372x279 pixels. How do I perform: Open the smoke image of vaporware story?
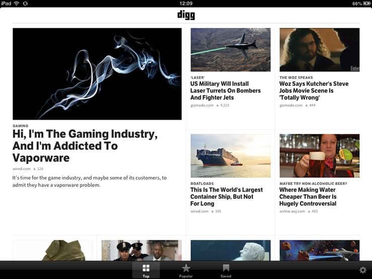pos(97,74)
